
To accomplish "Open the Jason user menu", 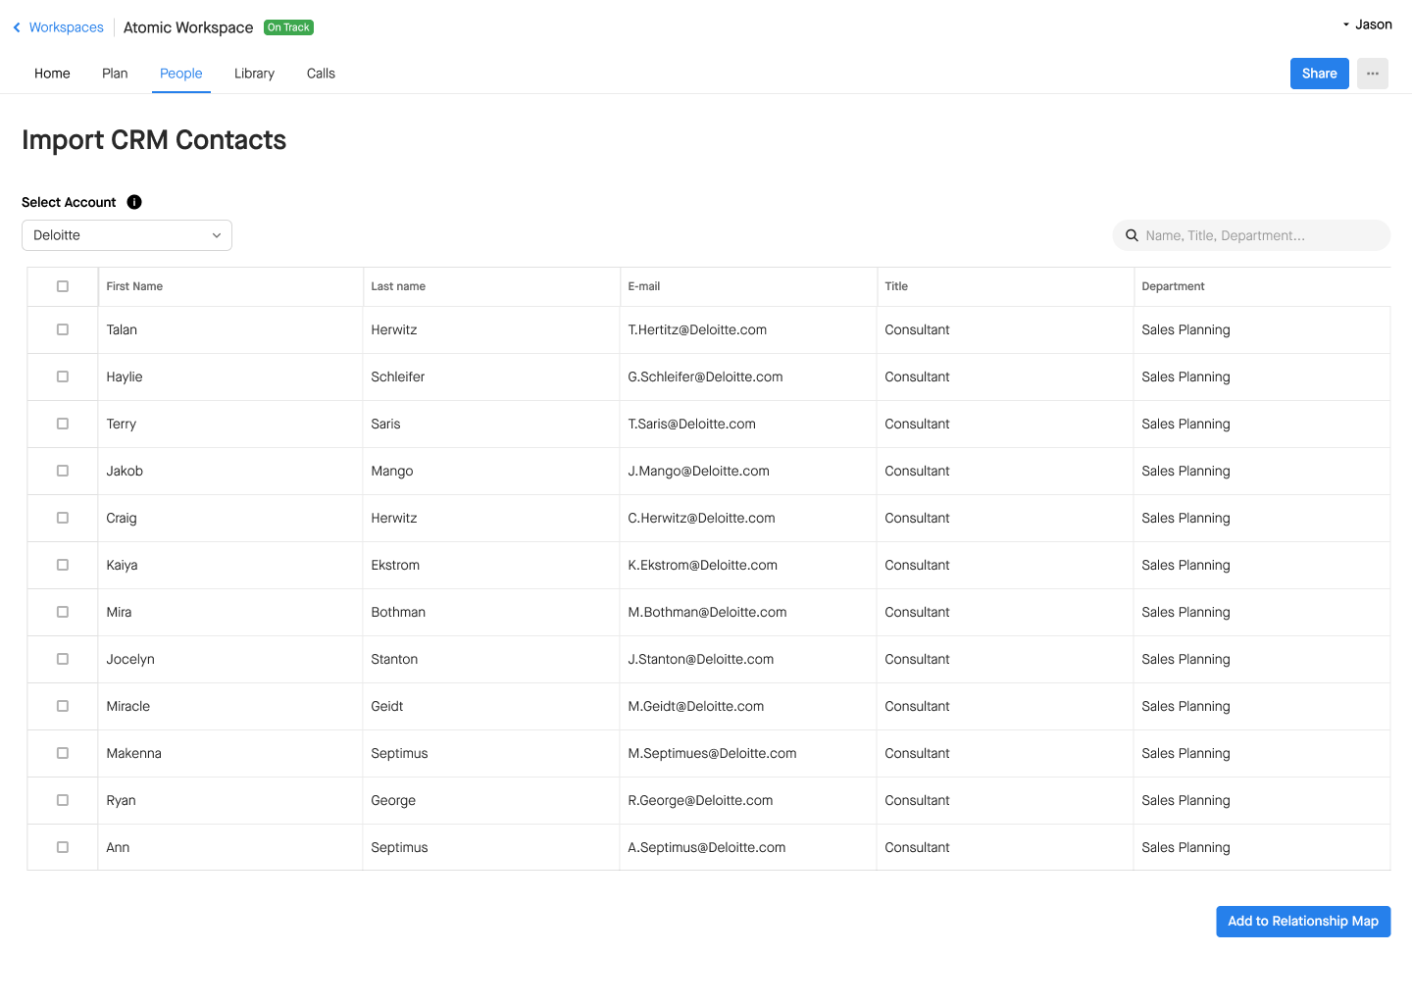I will (x=1367, y=24).
